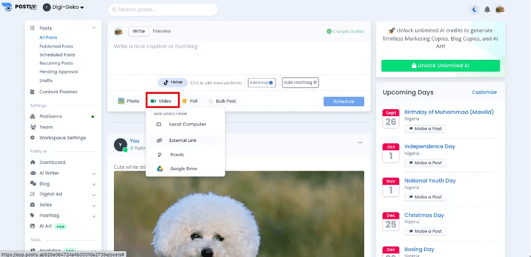Open Birthday of Muhammad (Mawlid) event
The image size is (531, 257).
click(x=449, y=112)
